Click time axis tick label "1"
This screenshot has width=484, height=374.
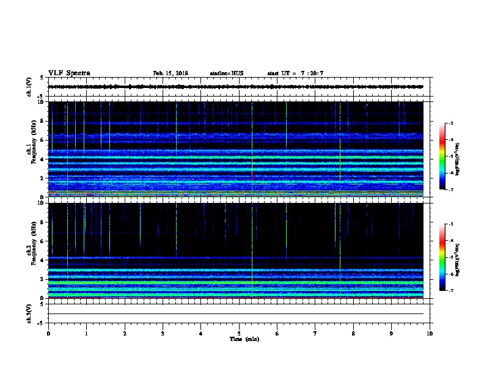pyautogui.click(x=86, y=334)
